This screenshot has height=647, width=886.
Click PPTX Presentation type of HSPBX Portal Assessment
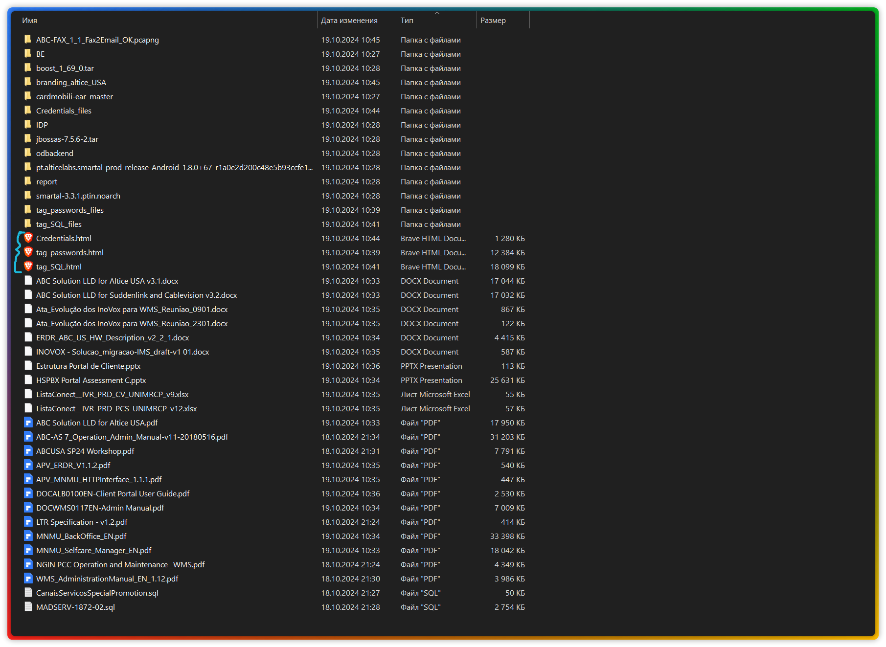[x=431, y=380]
